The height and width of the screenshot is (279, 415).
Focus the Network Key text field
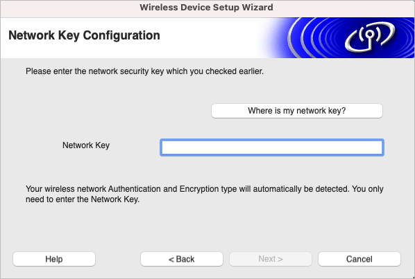coord(272,147)
